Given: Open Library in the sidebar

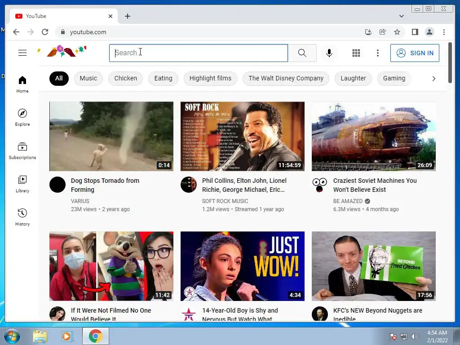Looking at the screenshot, I should (22, 184).
